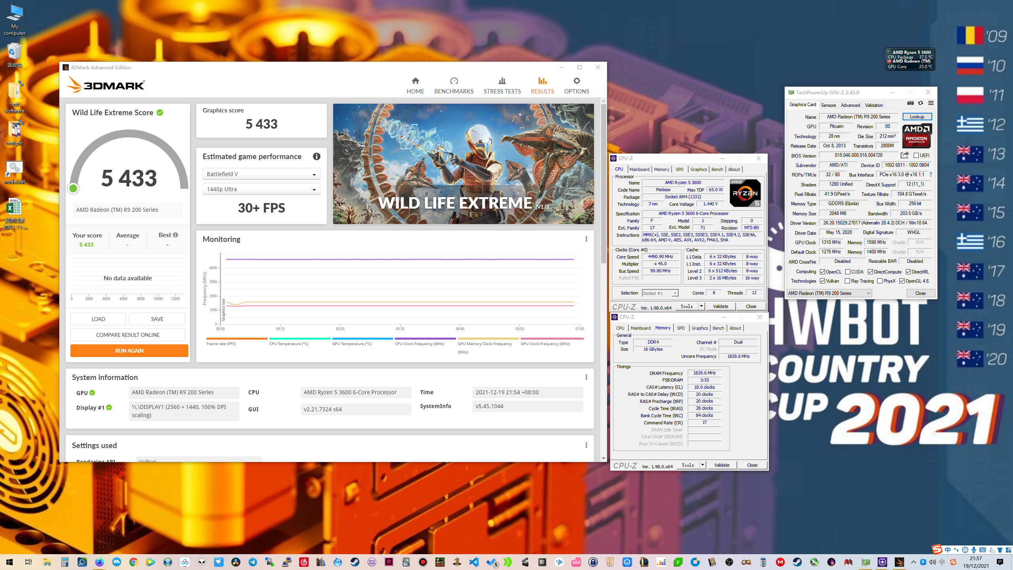Viewport: 1013px width, 570px height.
Task: Open the Excel file on the desktop
Action: [15, 214]
